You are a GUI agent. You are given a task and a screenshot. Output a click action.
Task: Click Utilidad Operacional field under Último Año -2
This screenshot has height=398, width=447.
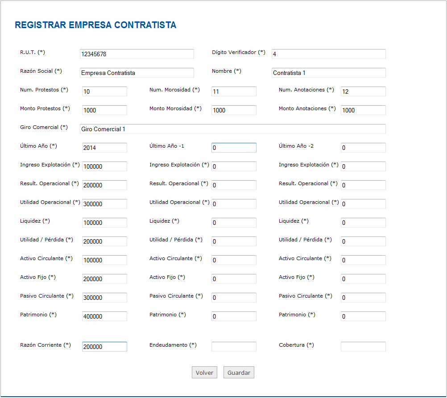tap(363, 204)
